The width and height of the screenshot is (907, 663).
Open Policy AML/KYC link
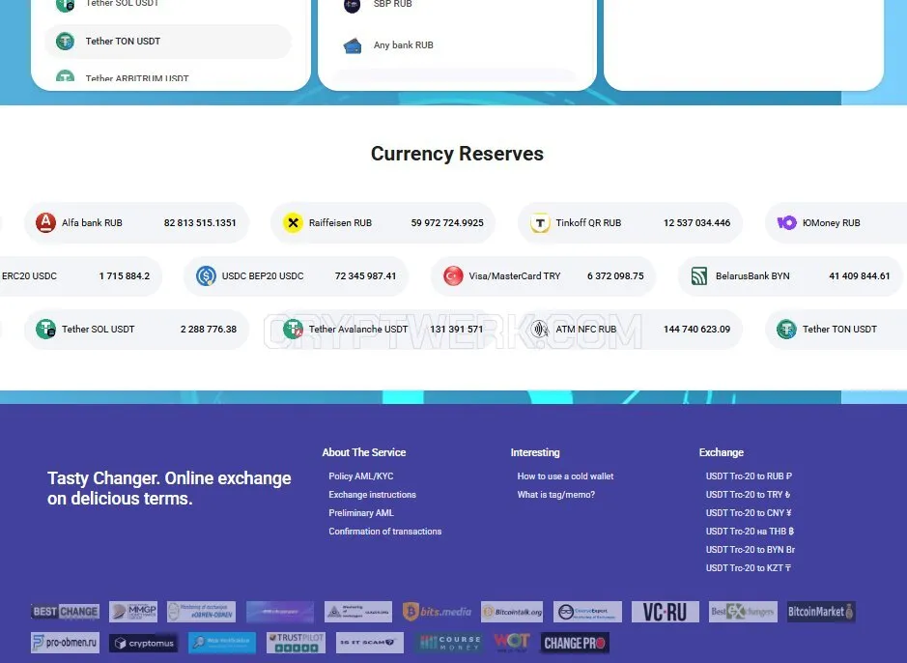(361, 476)
